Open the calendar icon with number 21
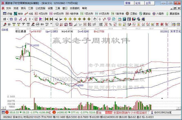 120,19
